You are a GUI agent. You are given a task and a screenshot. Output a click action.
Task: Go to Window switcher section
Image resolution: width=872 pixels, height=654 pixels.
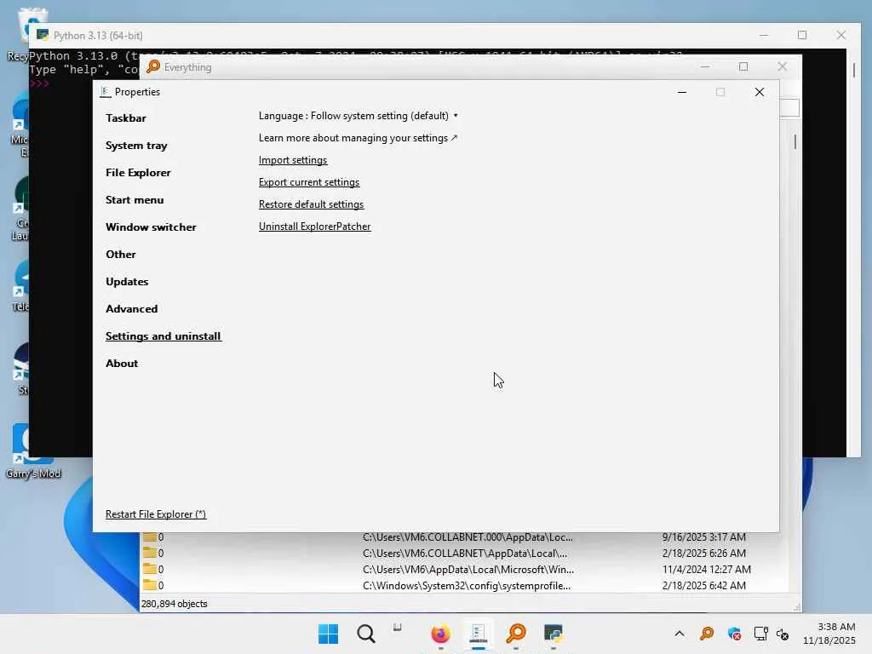[151, 227]
